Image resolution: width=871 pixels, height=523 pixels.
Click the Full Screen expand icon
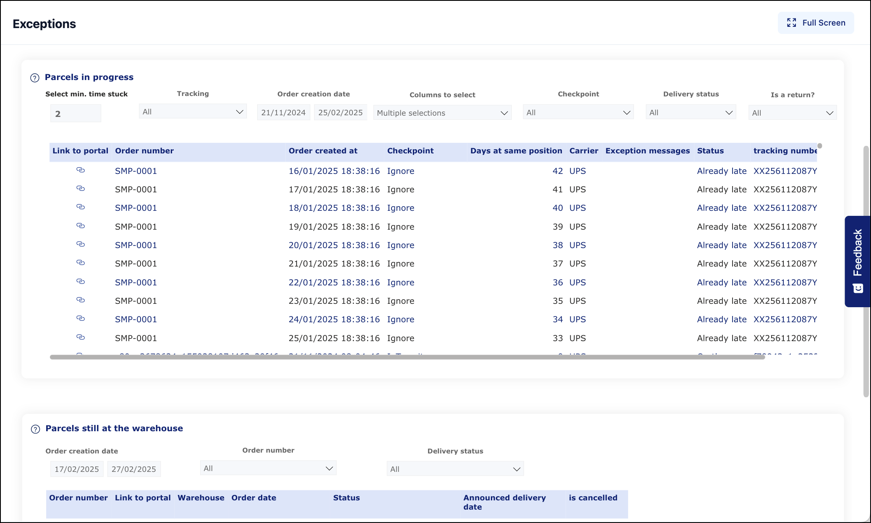coord(791,23)
